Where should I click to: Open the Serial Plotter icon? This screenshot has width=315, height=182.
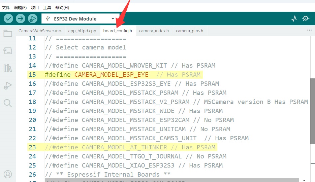click(x=294, y=19)
